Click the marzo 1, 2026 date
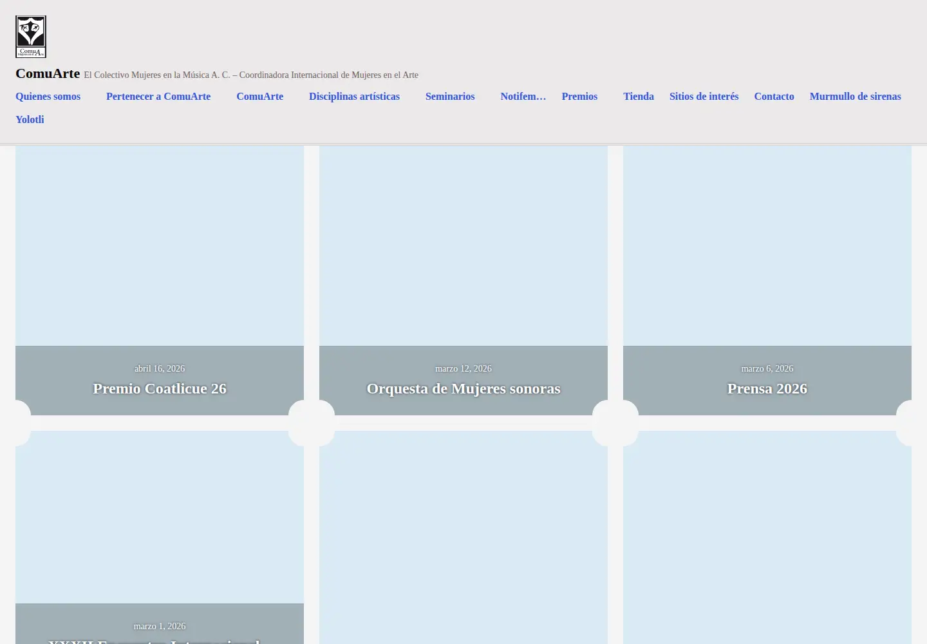 coord(160,626)
